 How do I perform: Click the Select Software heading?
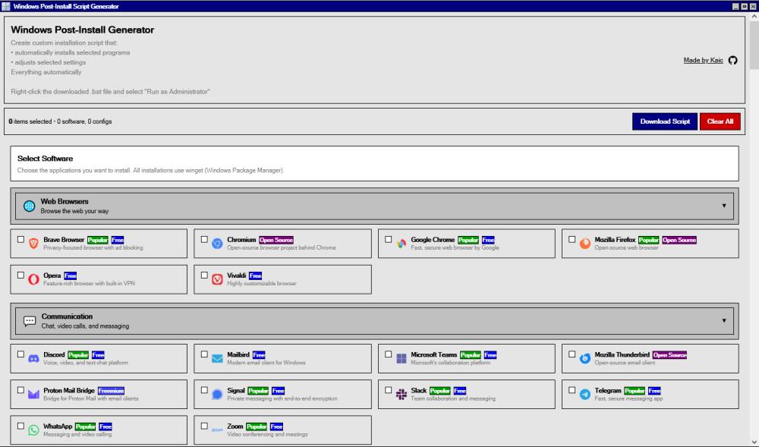click(45, 159)
